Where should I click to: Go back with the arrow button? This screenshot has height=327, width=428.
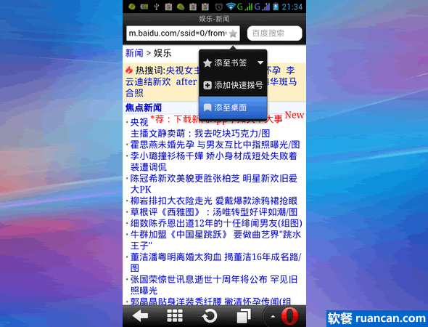coord(140,316)
